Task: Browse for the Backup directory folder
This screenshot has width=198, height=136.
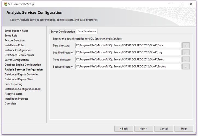Action: [x=186, y=67]
